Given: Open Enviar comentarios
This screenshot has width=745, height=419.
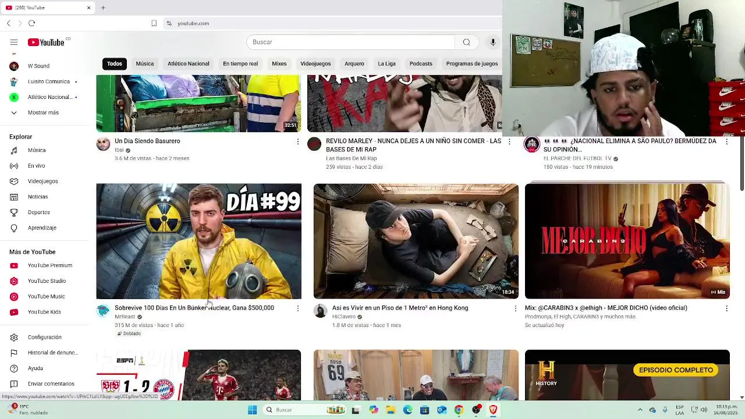Looking at the screenshot, I should (44, 384).
